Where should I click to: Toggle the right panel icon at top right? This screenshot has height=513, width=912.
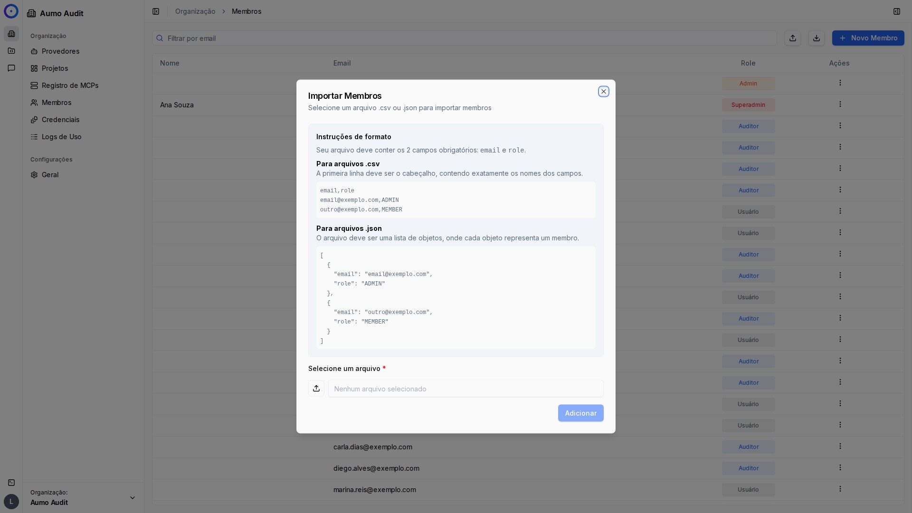coord(896,11)
